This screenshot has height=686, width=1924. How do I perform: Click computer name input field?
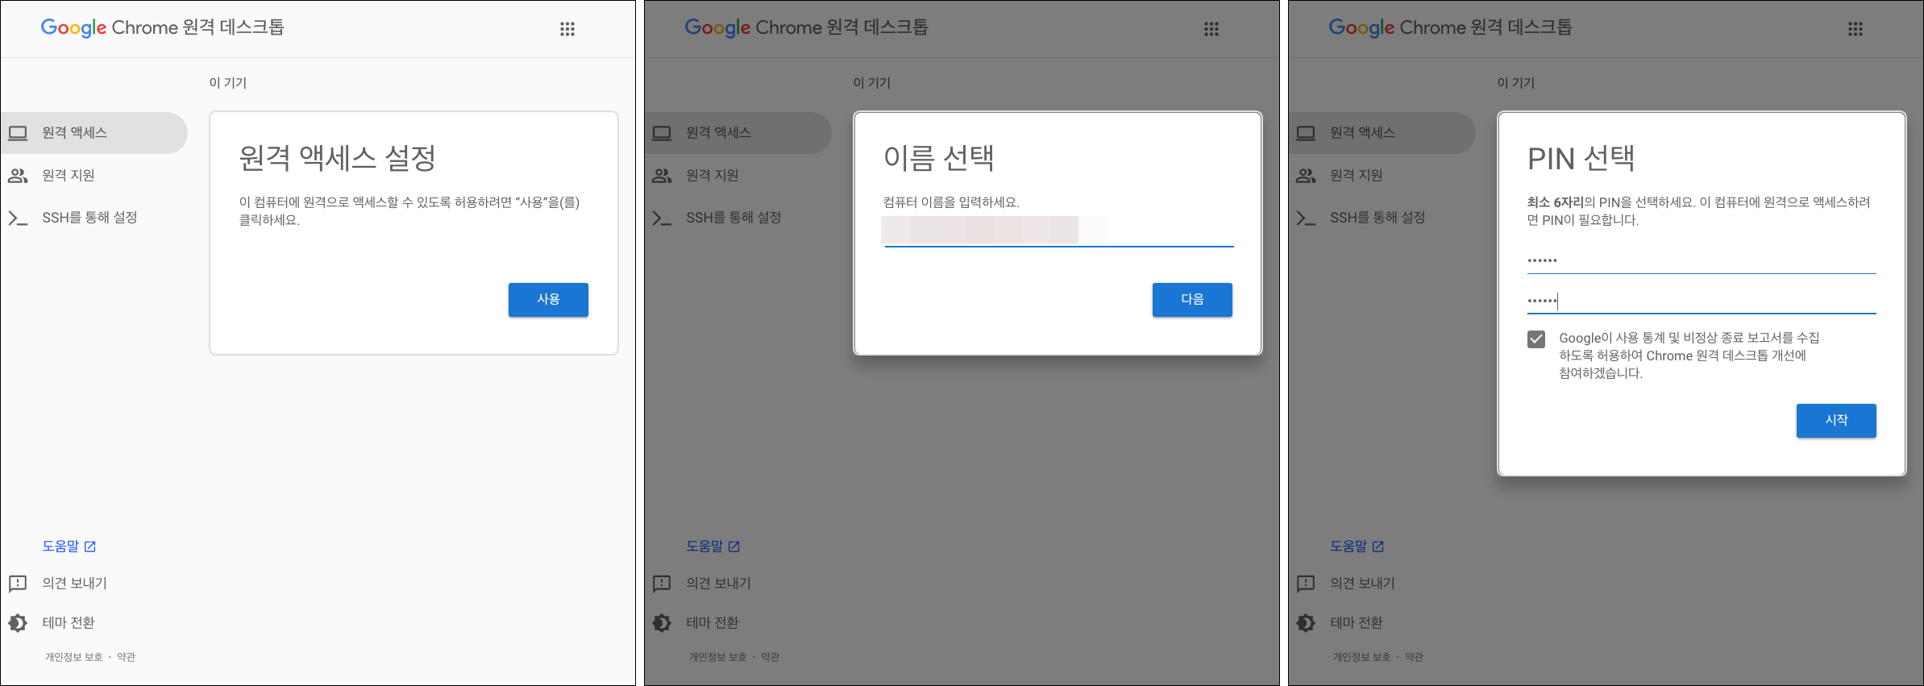1059,231
